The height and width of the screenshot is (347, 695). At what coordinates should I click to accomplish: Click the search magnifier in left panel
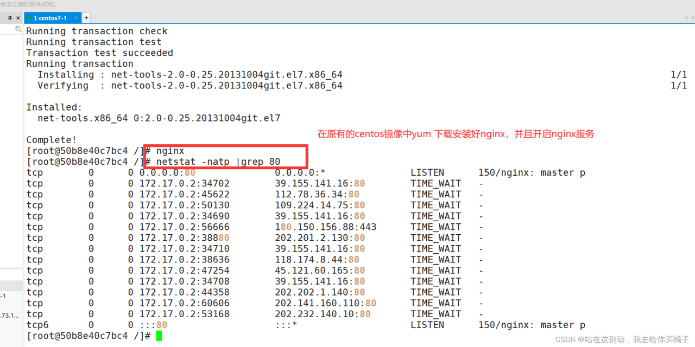pos(18,29)
